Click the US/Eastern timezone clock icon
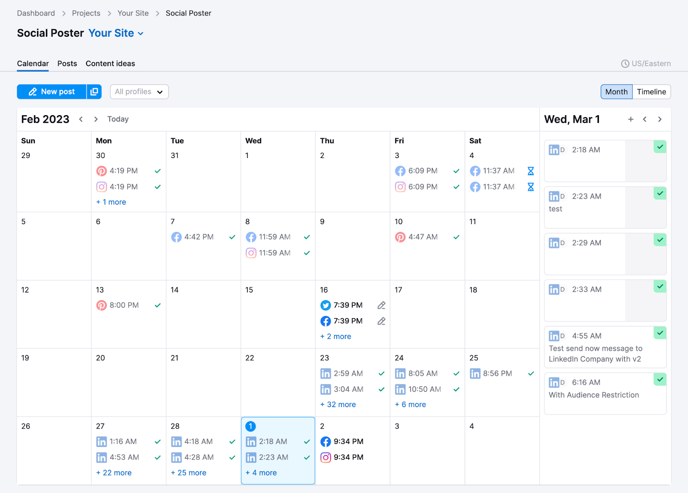Viewport: 688px width, 493px height. (625, 63)
